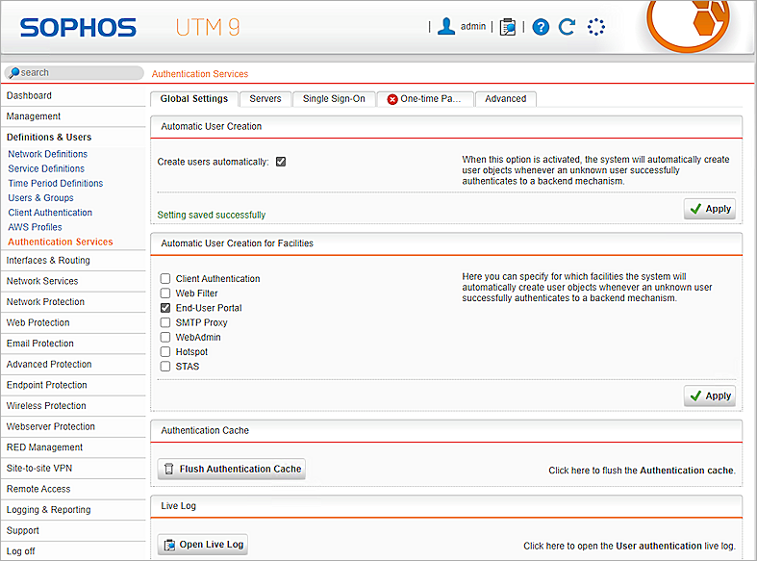Open Remote Access menu
Viewport: 757px width, 561px height.
(x=73, y=489)
